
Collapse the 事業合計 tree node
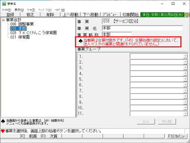pos(3,20)
